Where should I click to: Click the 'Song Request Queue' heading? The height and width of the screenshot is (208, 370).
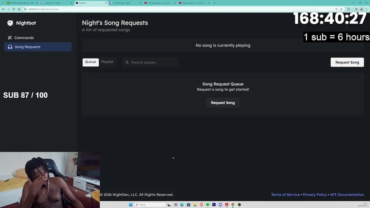pos(223,84)
